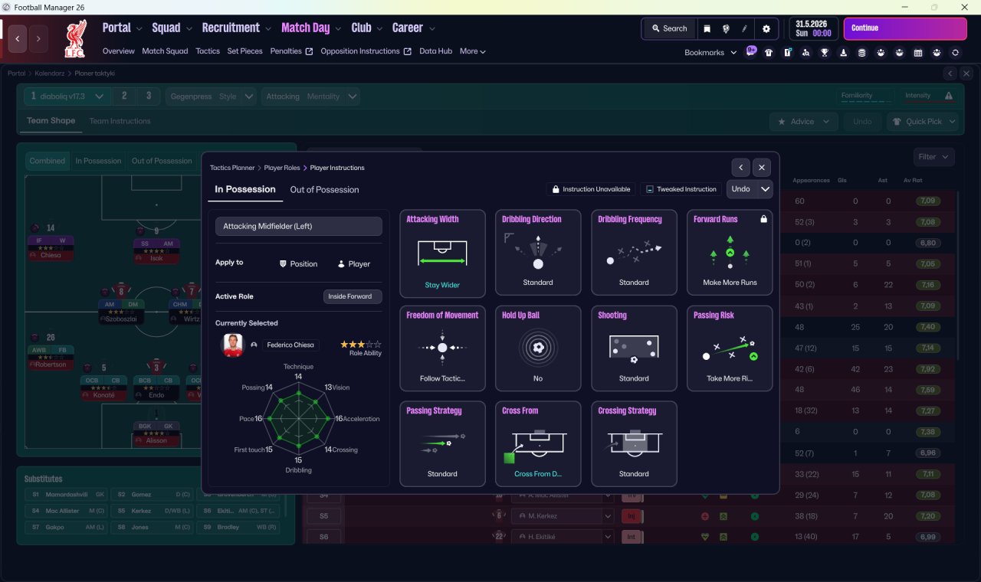
Task: Open the Shooting instruction card
Action: point(634,348)
